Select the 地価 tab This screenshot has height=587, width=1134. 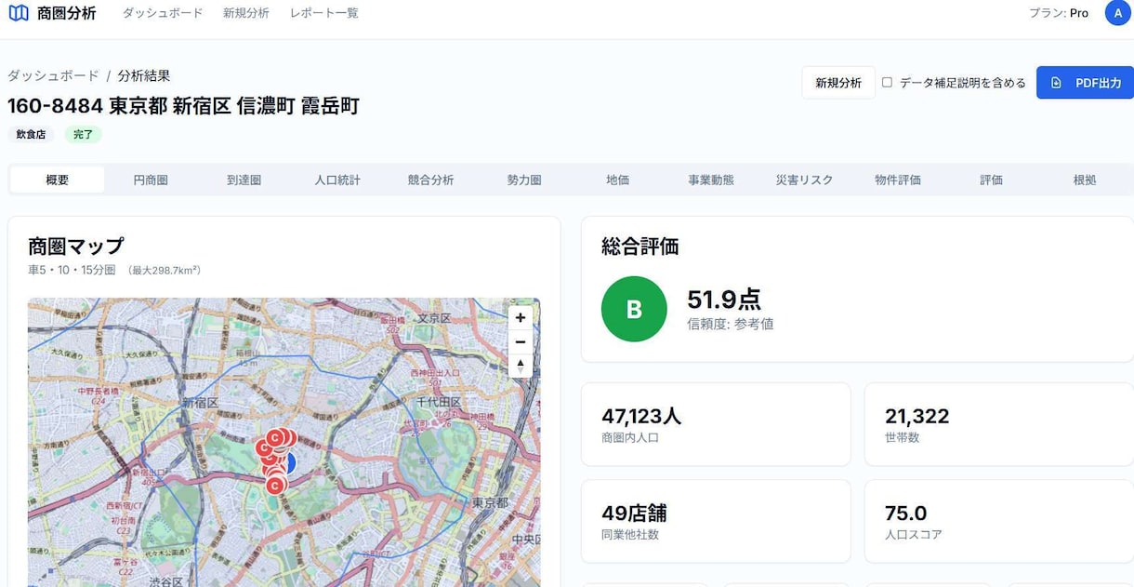(618, 180)
